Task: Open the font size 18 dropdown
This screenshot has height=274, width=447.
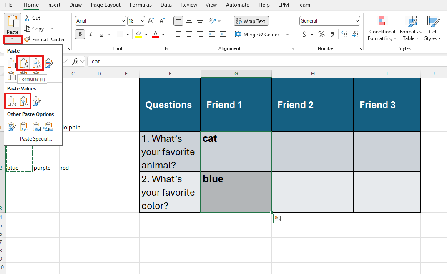Action: tap(142, 21)
